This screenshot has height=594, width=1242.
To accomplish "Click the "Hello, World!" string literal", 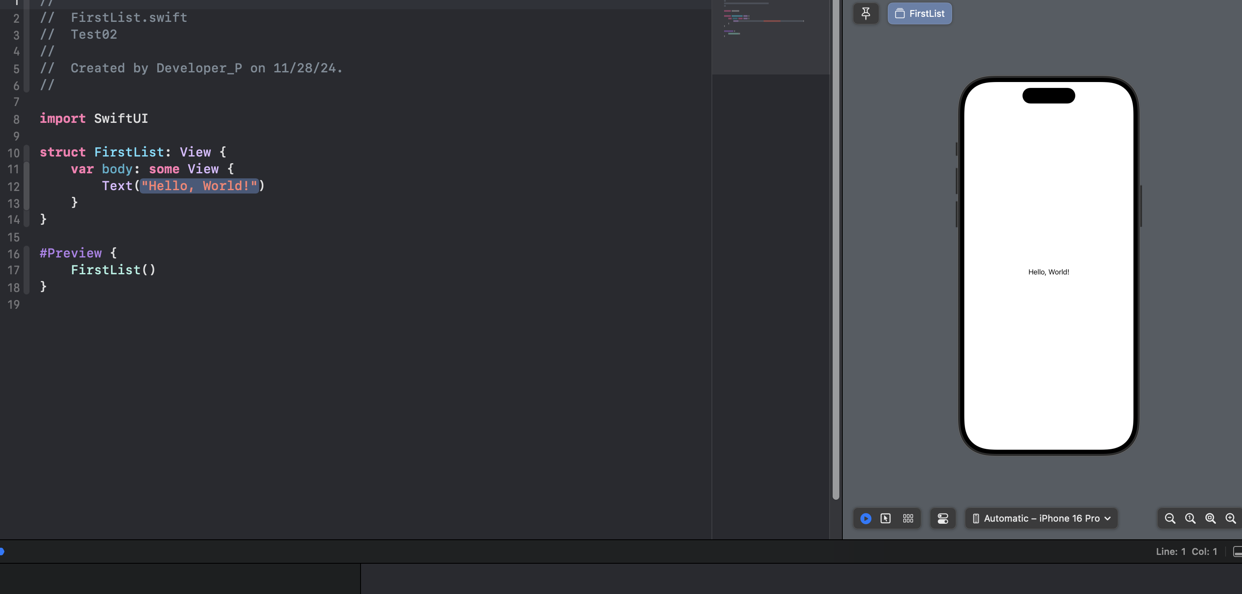I will (x=199, y=186).
